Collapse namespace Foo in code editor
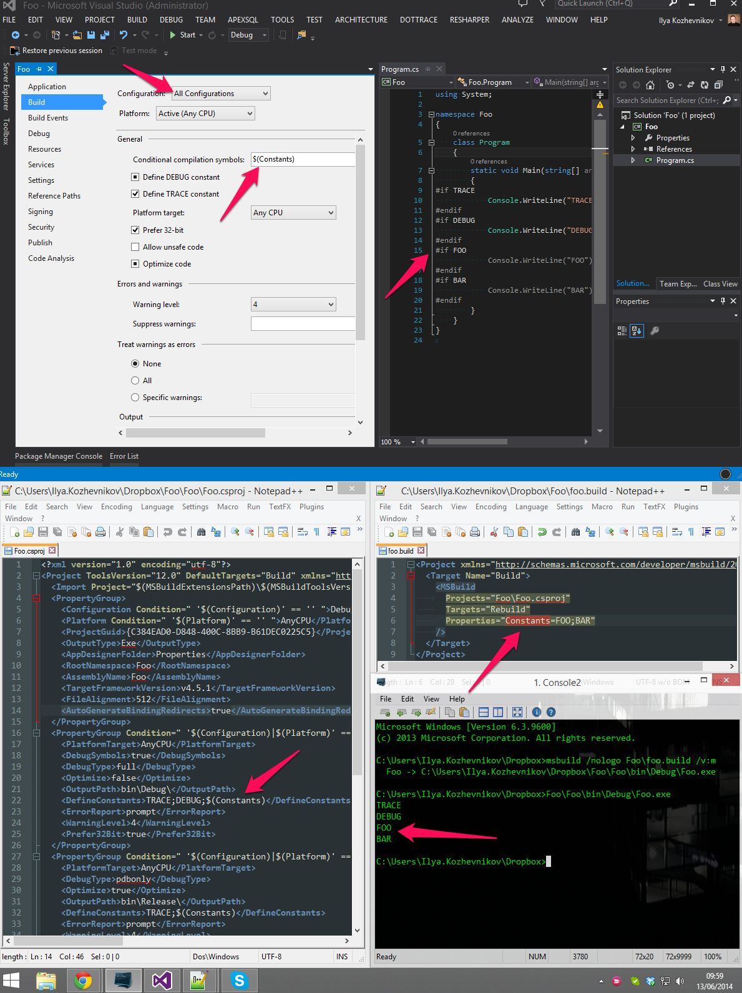742x993 pixels. click(x=431, y=115)
